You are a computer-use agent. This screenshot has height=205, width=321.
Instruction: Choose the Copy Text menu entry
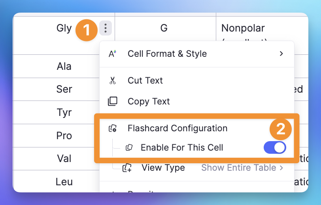pos(197,101)
